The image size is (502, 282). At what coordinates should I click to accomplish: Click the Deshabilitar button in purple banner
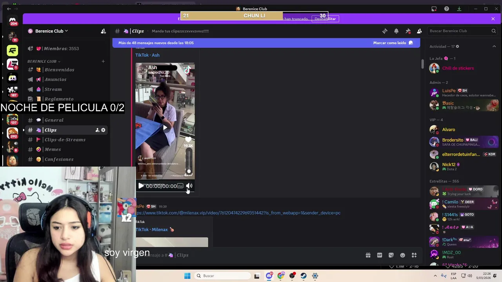[325, 19]
